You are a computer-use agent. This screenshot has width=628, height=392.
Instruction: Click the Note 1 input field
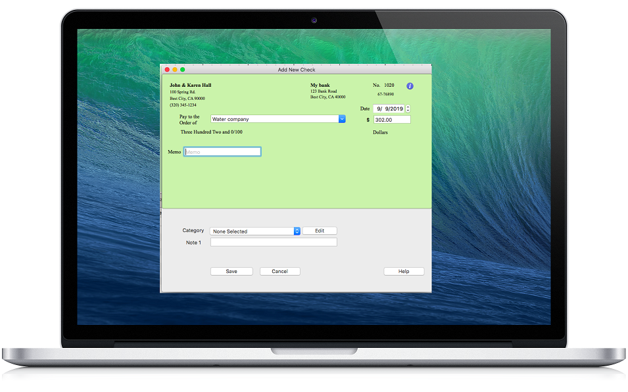click(274, 243)
